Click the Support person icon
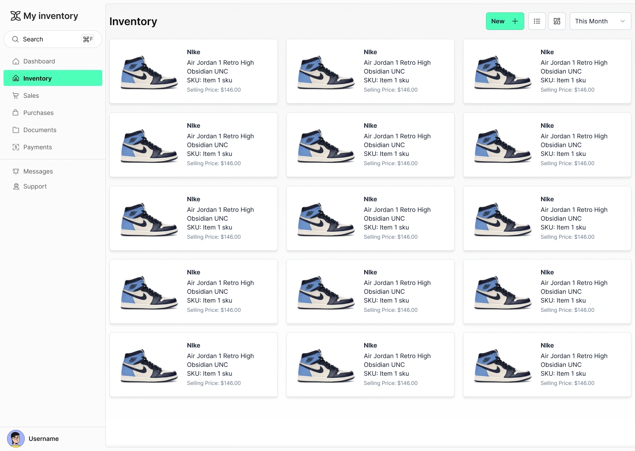The image size is (635, 451). [16, 186]
